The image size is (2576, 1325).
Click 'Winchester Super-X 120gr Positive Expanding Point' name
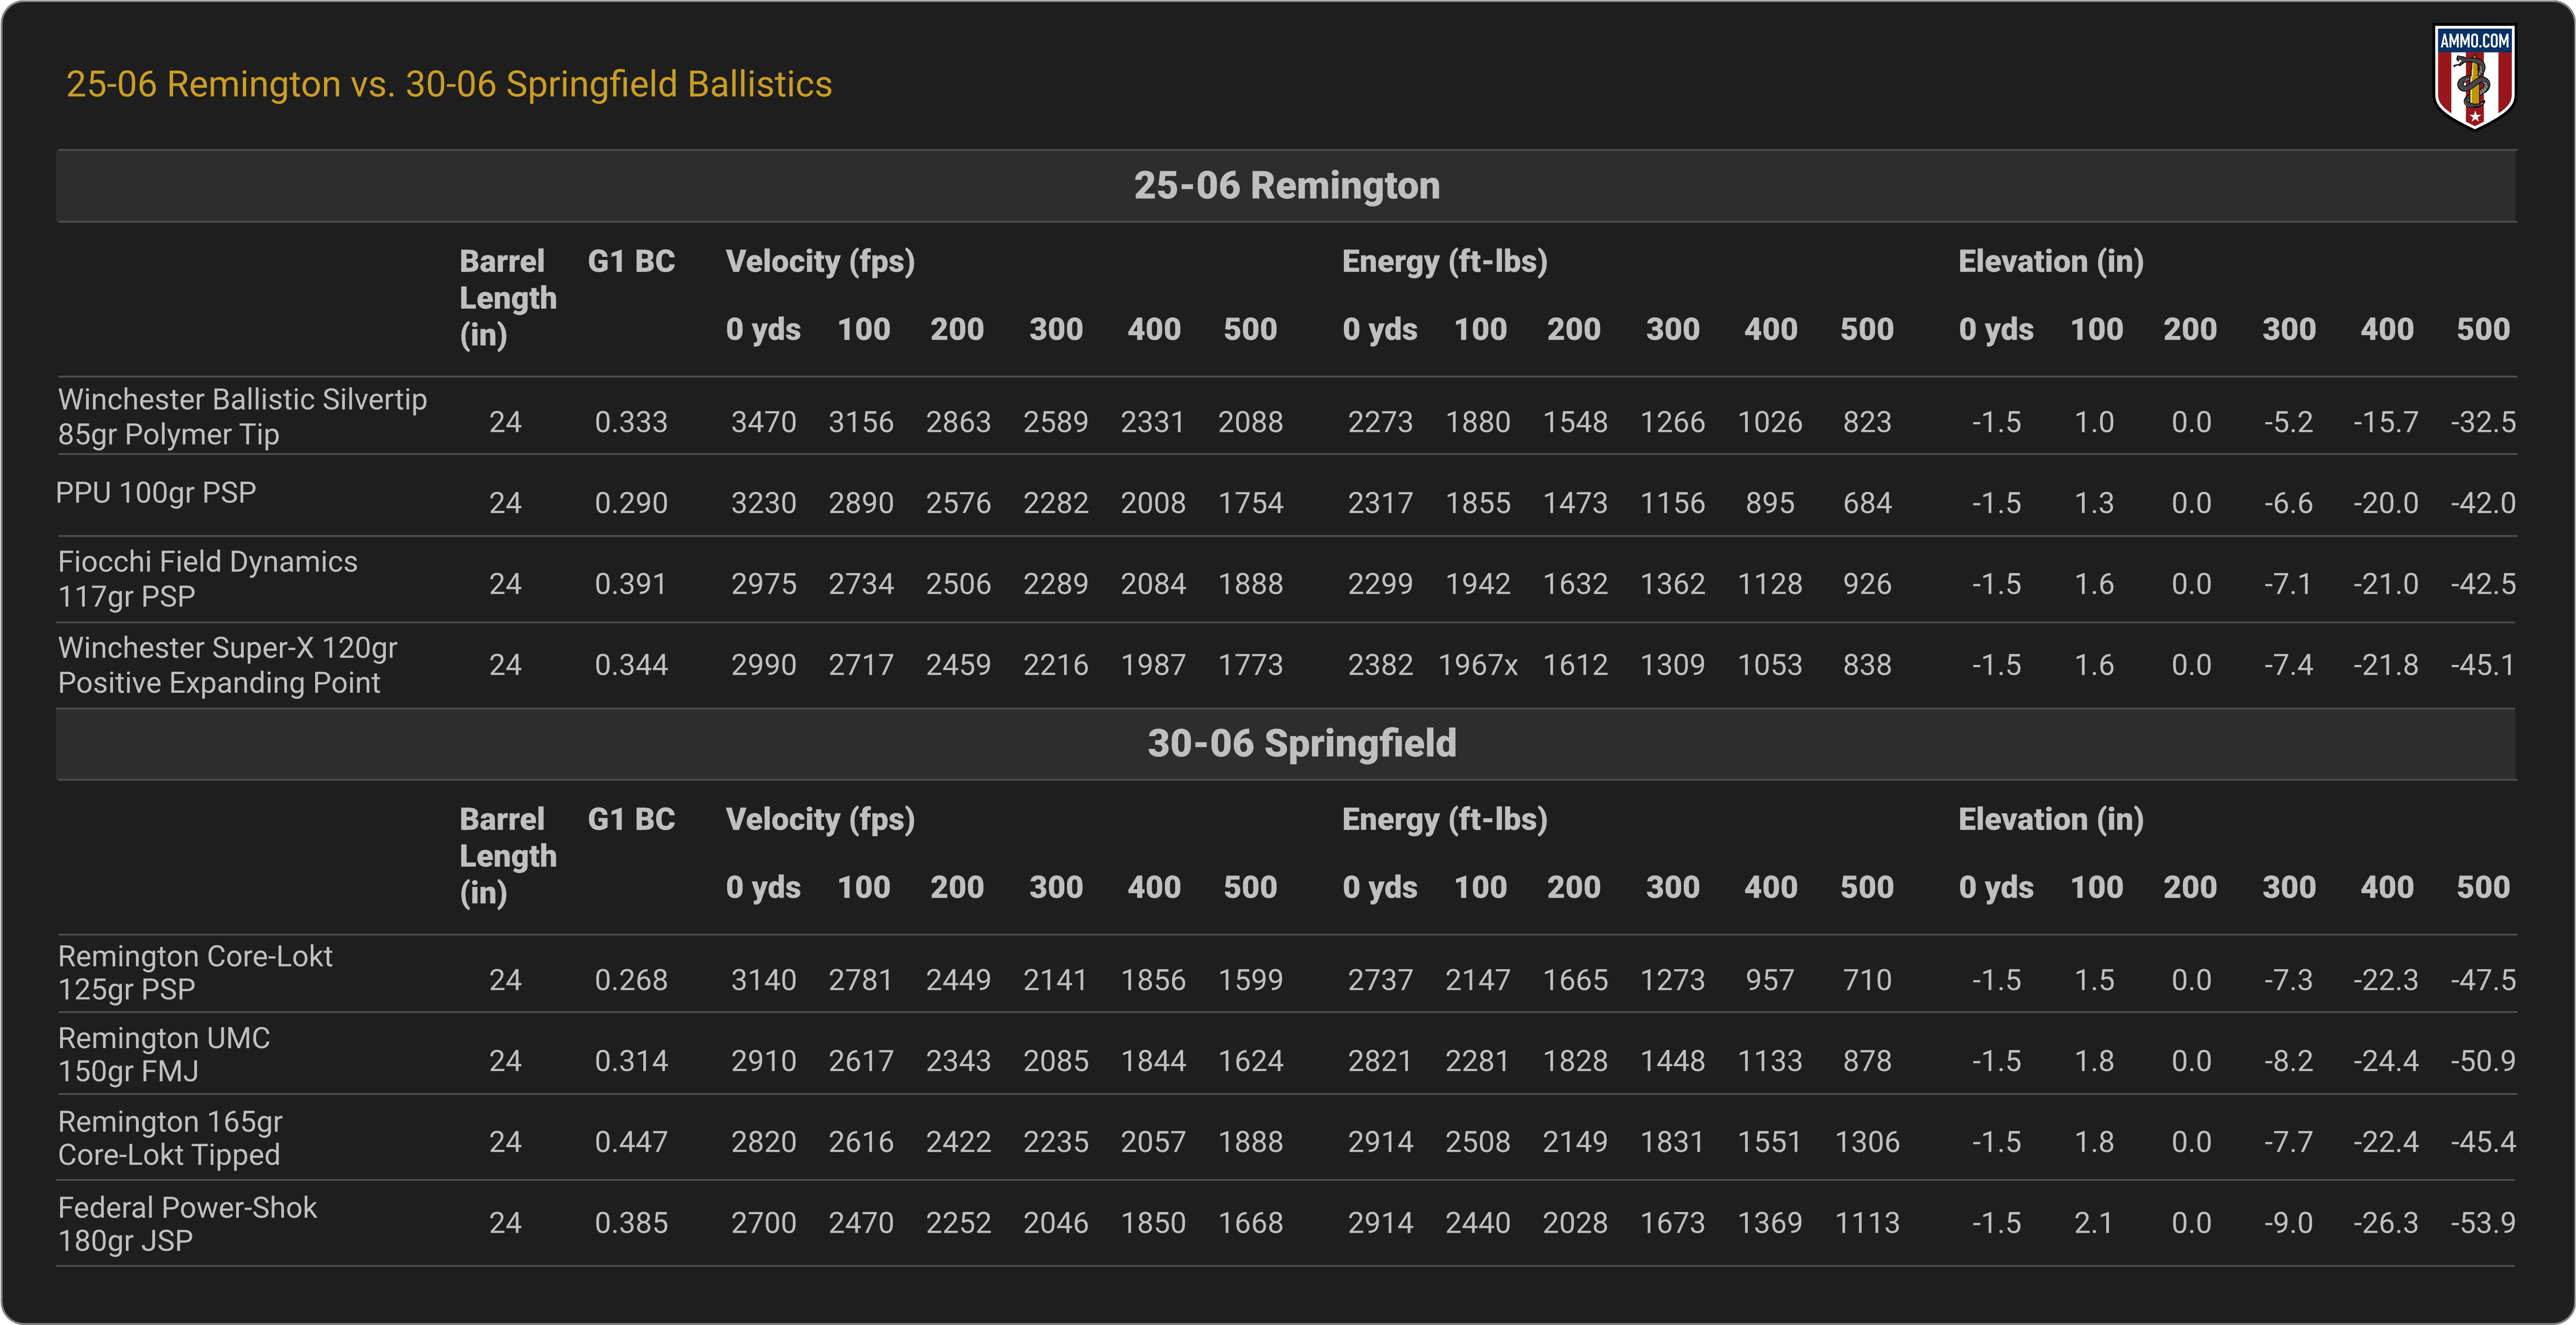coord(228,665)
